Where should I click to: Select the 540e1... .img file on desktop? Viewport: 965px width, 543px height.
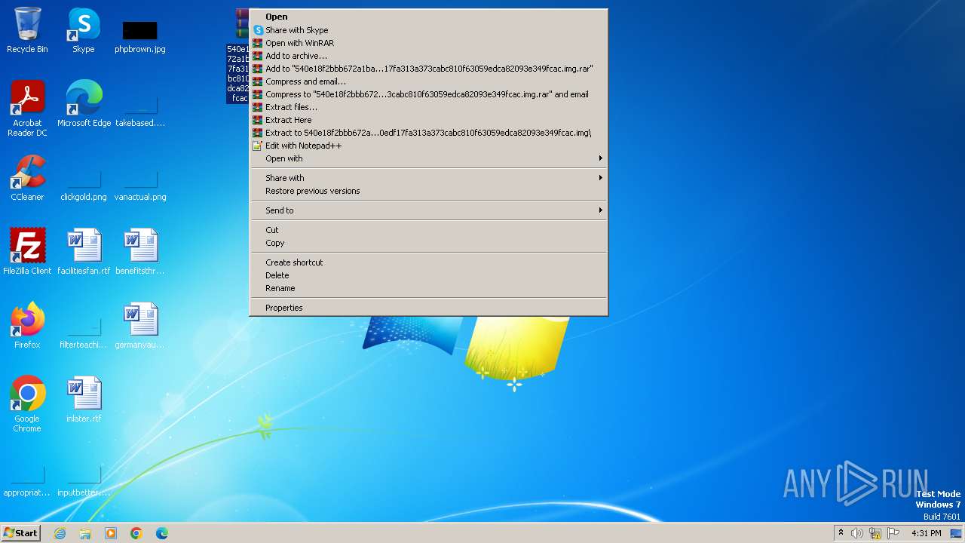(239, 57)
